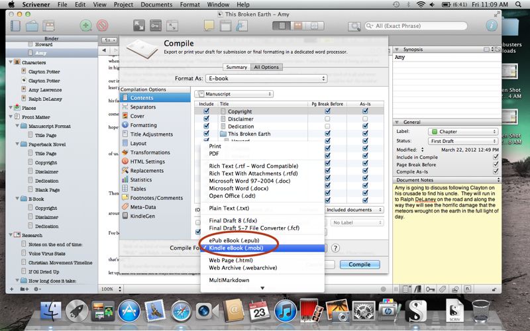Open Scrivener icon in the Dock
This screenshot has width=530, height=331.
pyautogui.click(x=415, y=311)
